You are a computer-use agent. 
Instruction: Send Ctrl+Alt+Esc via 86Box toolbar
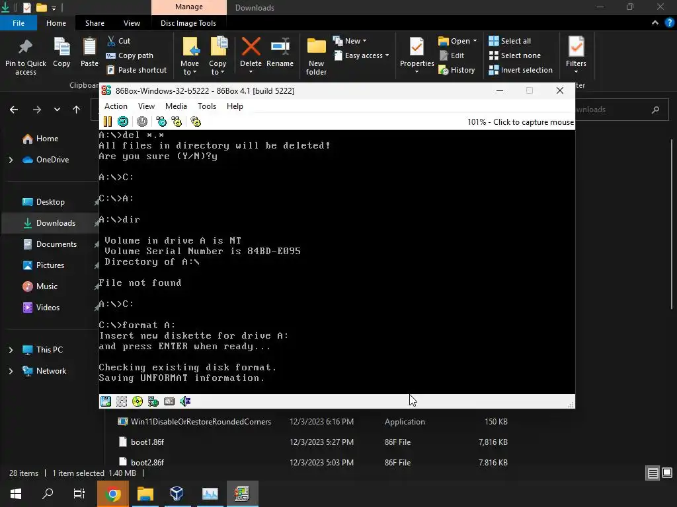[x=177, y=122]
